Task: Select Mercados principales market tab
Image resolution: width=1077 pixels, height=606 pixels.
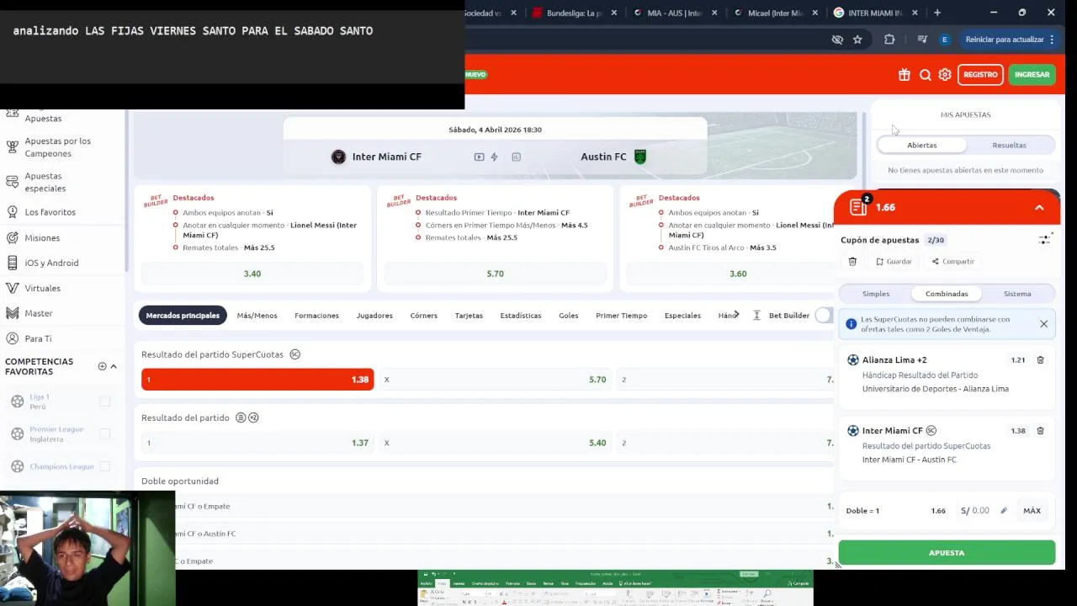Action: (x=183, y=316)
